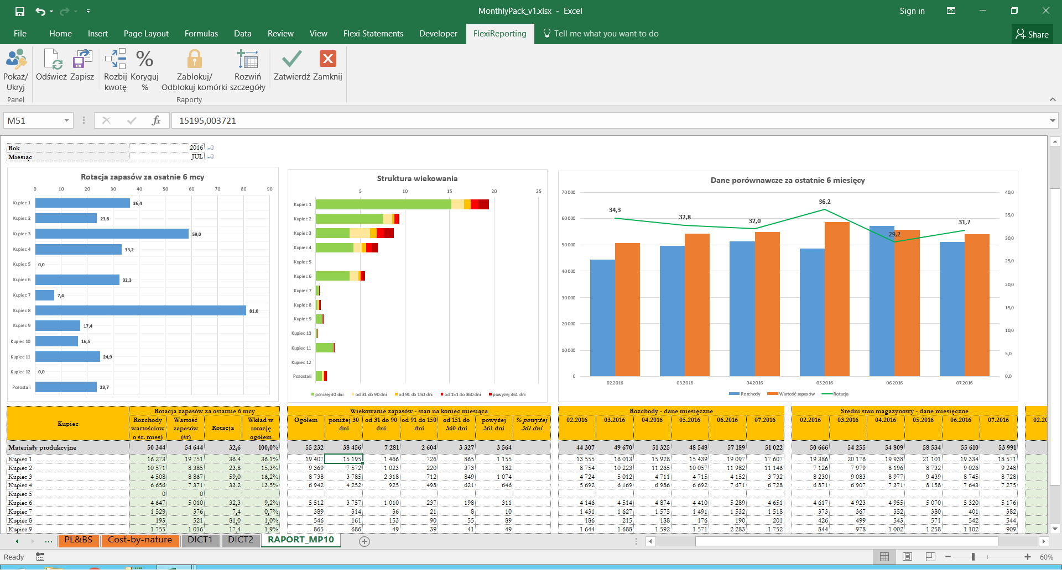
Task: Click the red Zamknij icon
Action: tap(327, 59)
